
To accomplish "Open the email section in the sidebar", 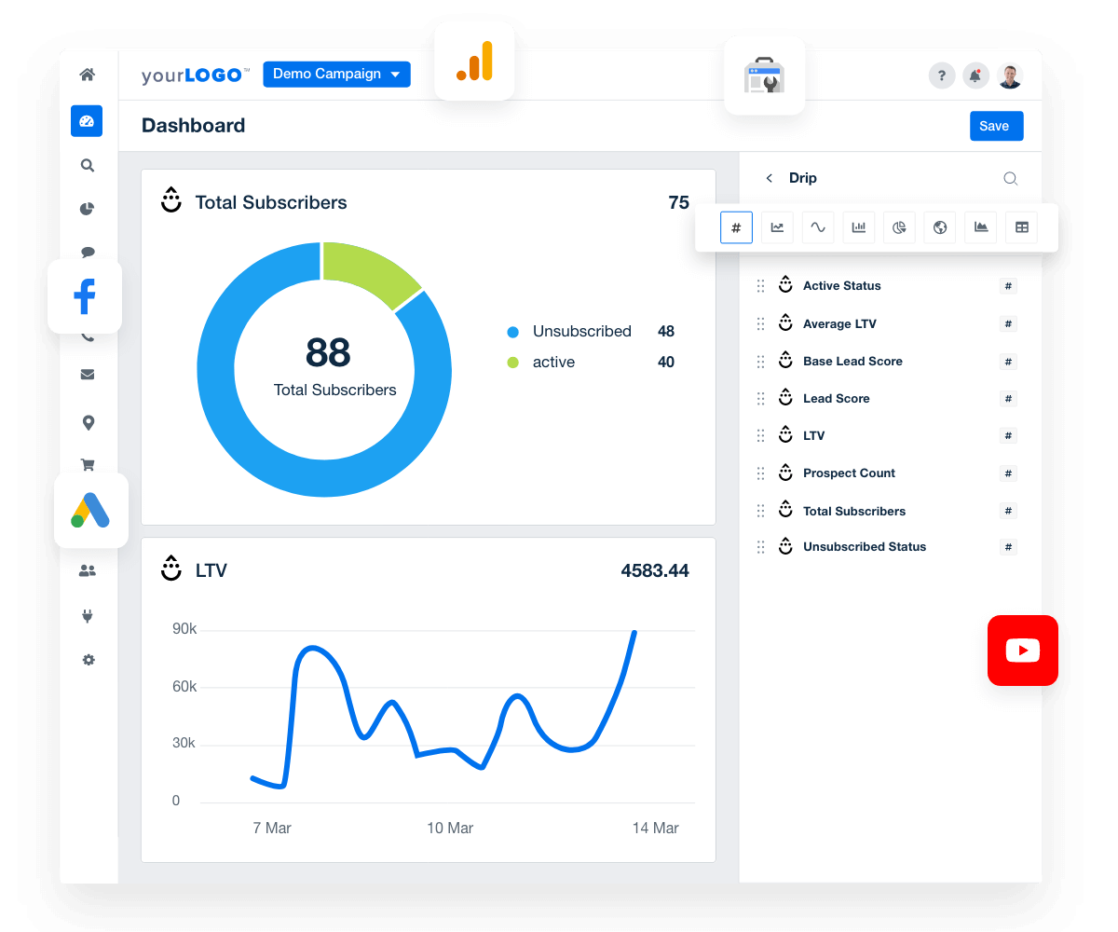I will [87, 374].
